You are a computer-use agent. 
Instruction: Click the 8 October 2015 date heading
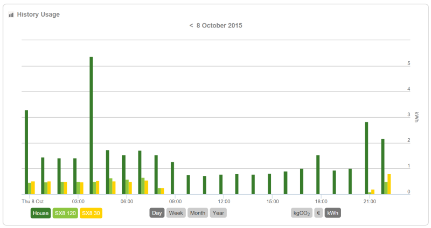[x=219, y=25]
